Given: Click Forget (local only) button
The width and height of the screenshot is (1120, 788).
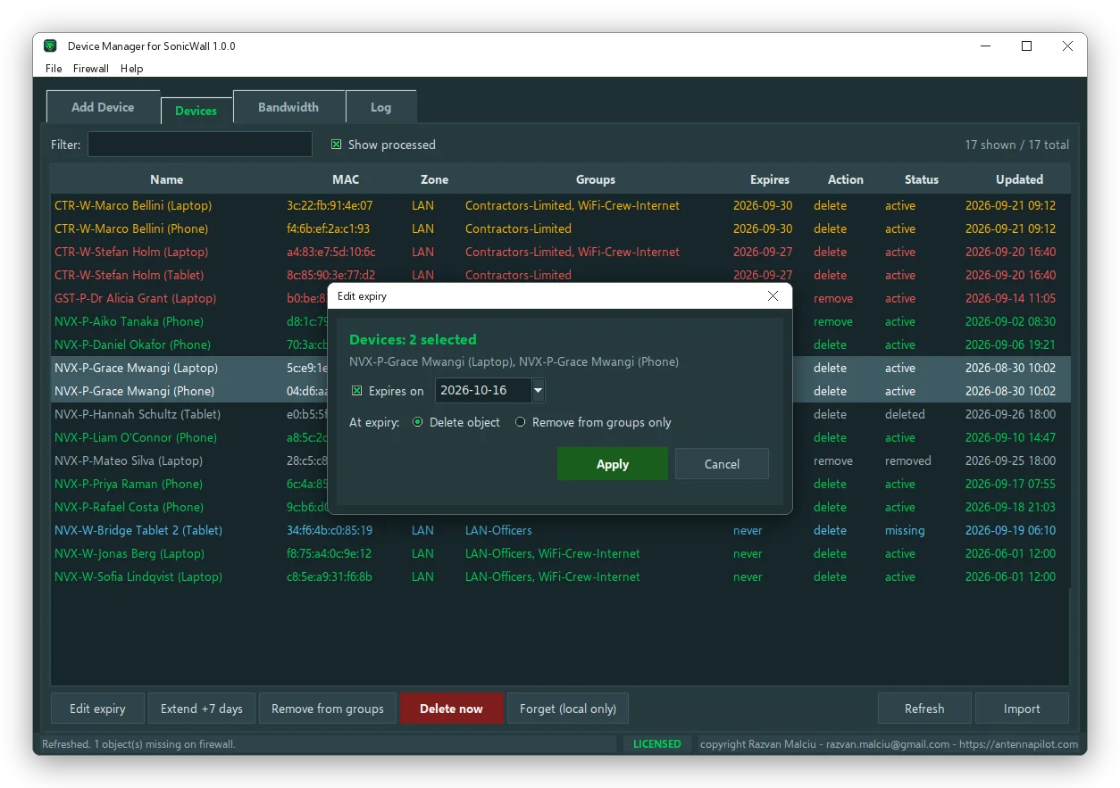Looking at the screenshot, I should pos(568,709).
